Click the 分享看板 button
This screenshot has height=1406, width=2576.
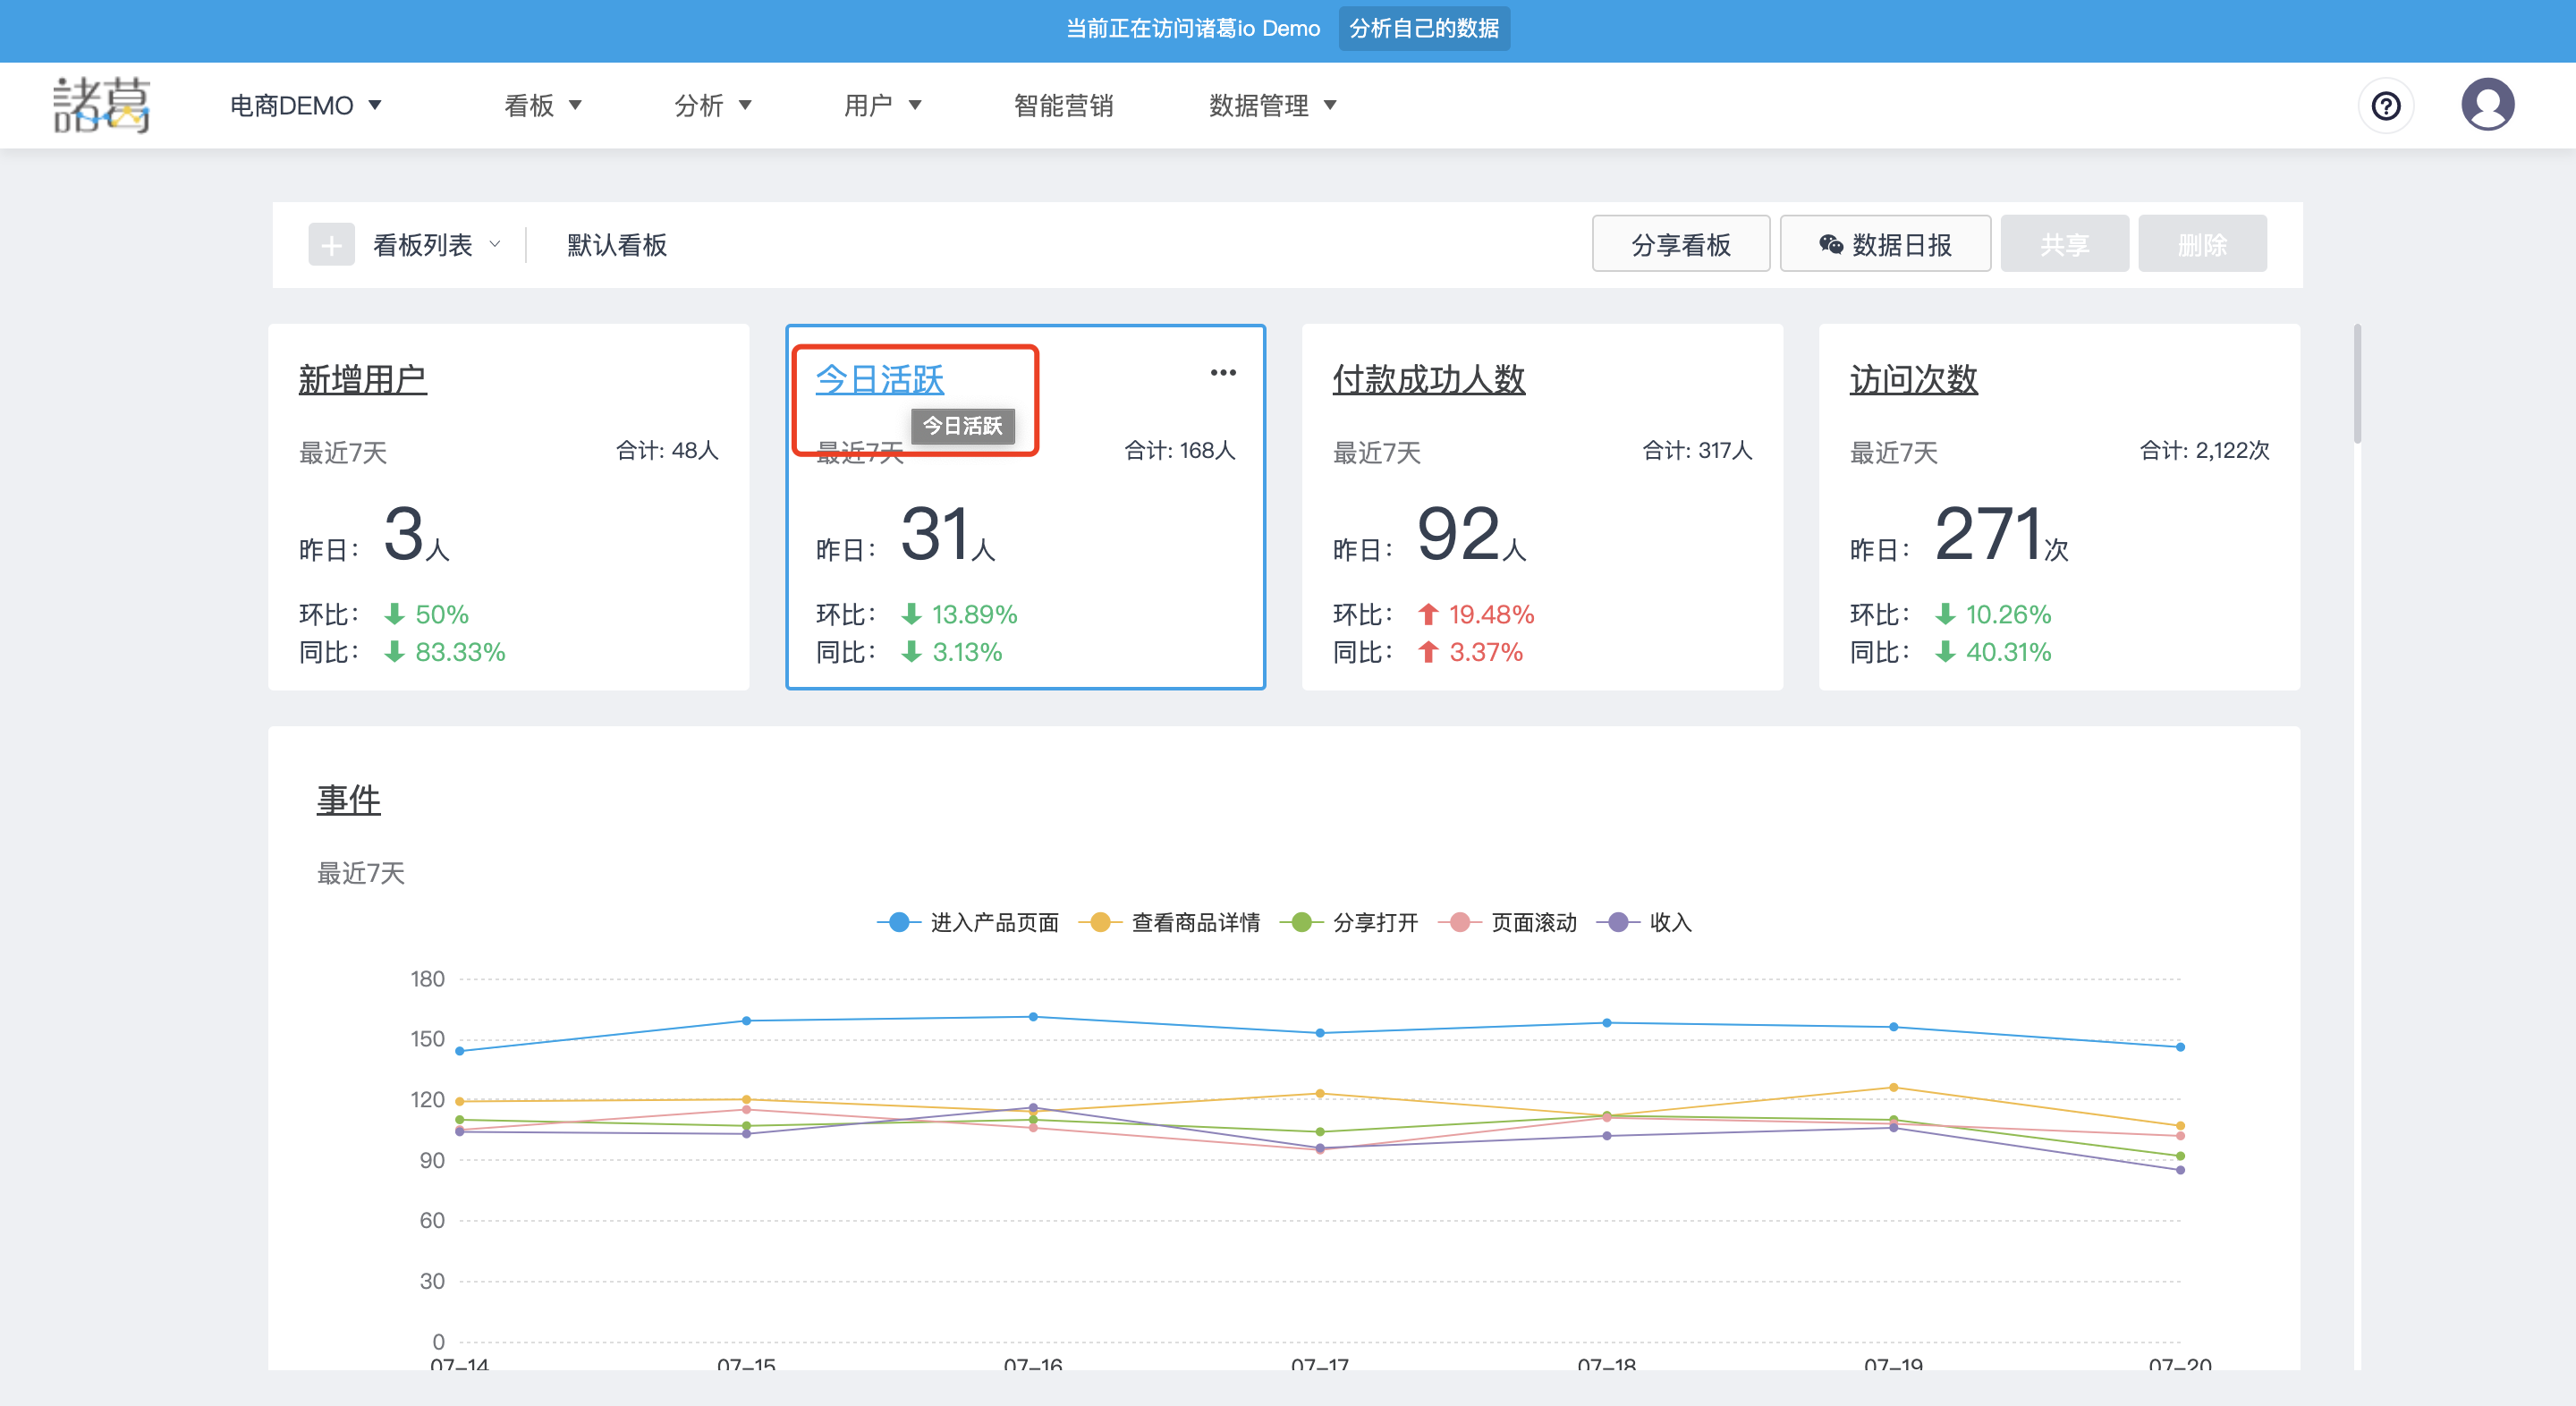[x=1680, y=244]
